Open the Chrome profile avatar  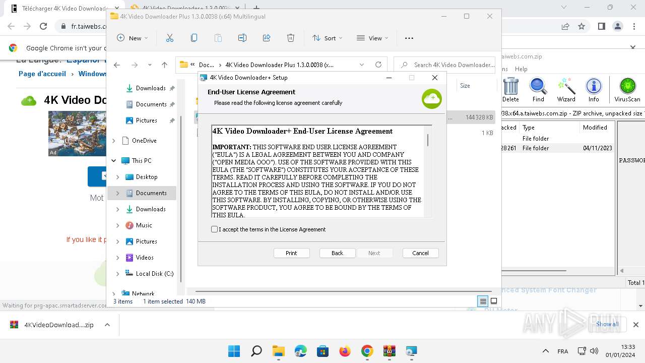617,26
